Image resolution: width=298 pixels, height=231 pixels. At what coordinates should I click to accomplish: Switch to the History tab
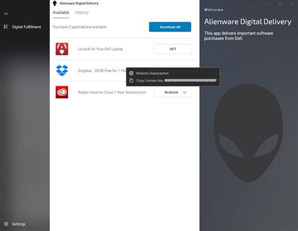(82, 13)
